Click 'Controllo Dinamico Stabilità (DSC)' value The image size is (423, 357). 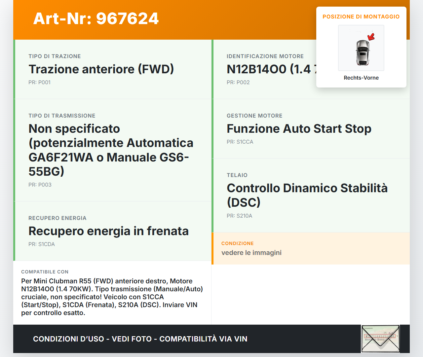click(307, 195)
